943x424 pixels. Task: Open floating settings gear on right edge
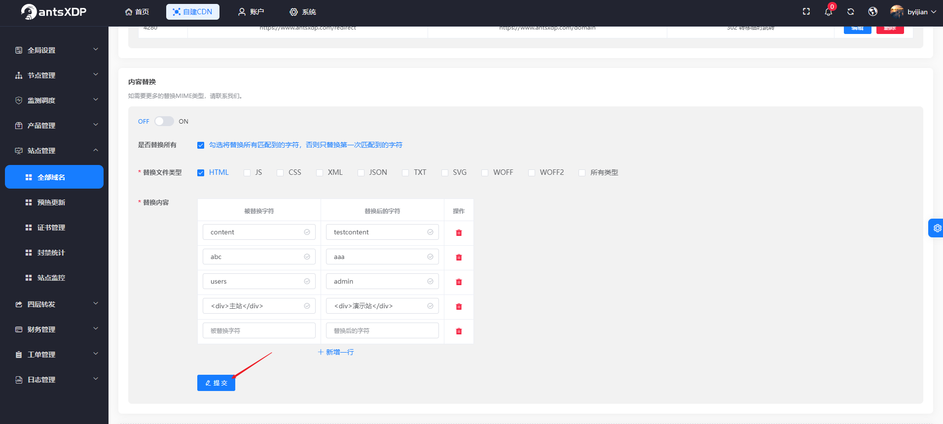click(x=936, y=228)
